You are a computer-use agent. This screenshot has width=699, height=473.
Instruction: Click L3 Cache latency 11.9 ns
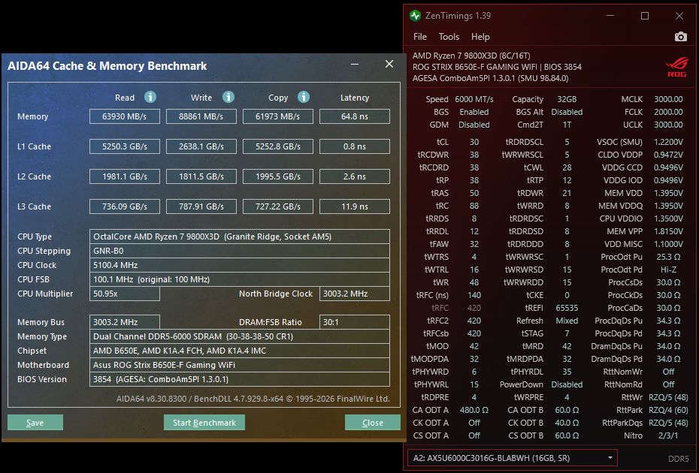coord(355,206)
